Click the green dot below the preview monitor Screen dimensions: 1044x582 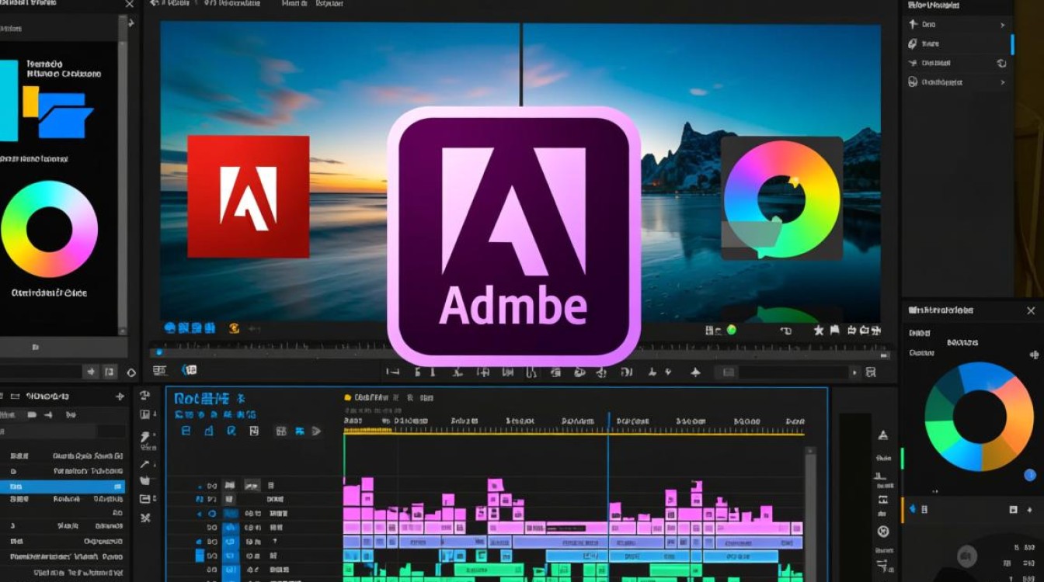[730, 330]
